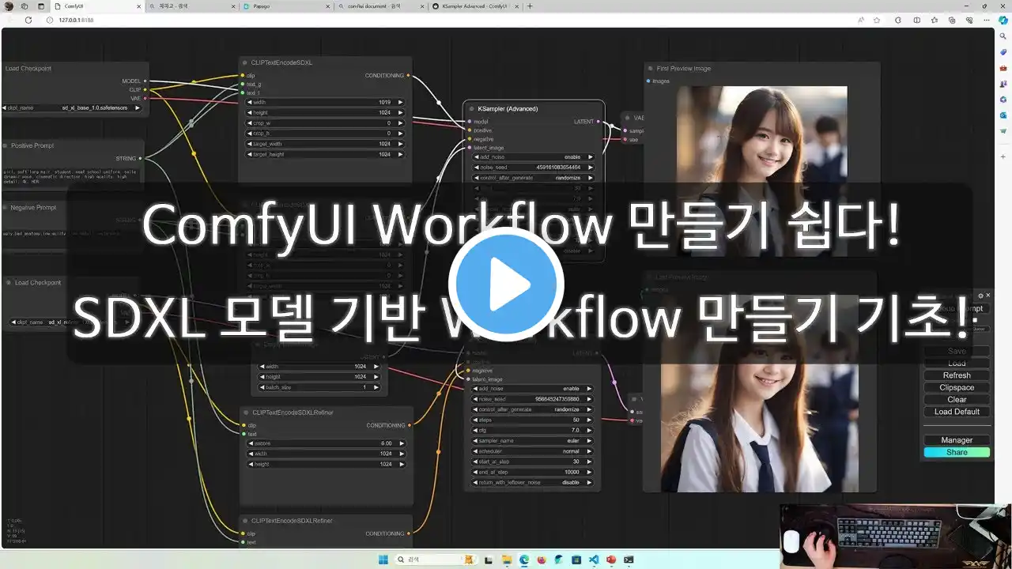Close the ComfyUI menu panel with the X
Image resolution: width=1012 pixels, height=569 pixels.
[x=987, y=296]
